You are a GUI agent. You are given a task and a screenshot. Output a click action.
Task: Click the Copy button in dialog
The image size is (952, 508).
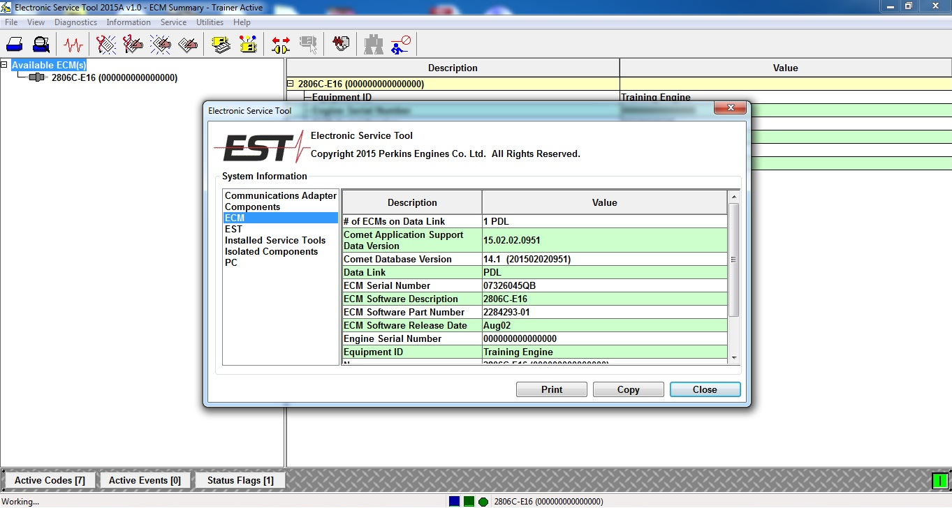pyautogui.click(x=629, y=389)
